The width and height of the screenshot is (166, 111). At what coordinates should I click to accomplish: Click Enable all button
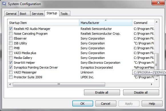pos(102,92)
